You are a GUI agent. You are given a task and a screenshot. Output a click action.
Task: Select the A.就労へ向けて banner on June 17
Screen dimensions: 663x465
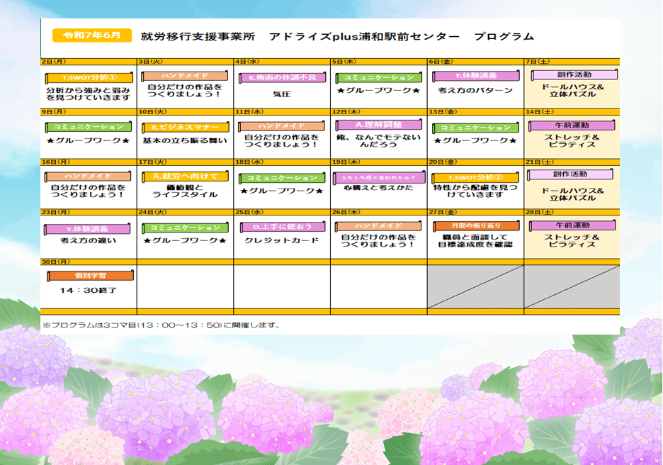(185, 176)
